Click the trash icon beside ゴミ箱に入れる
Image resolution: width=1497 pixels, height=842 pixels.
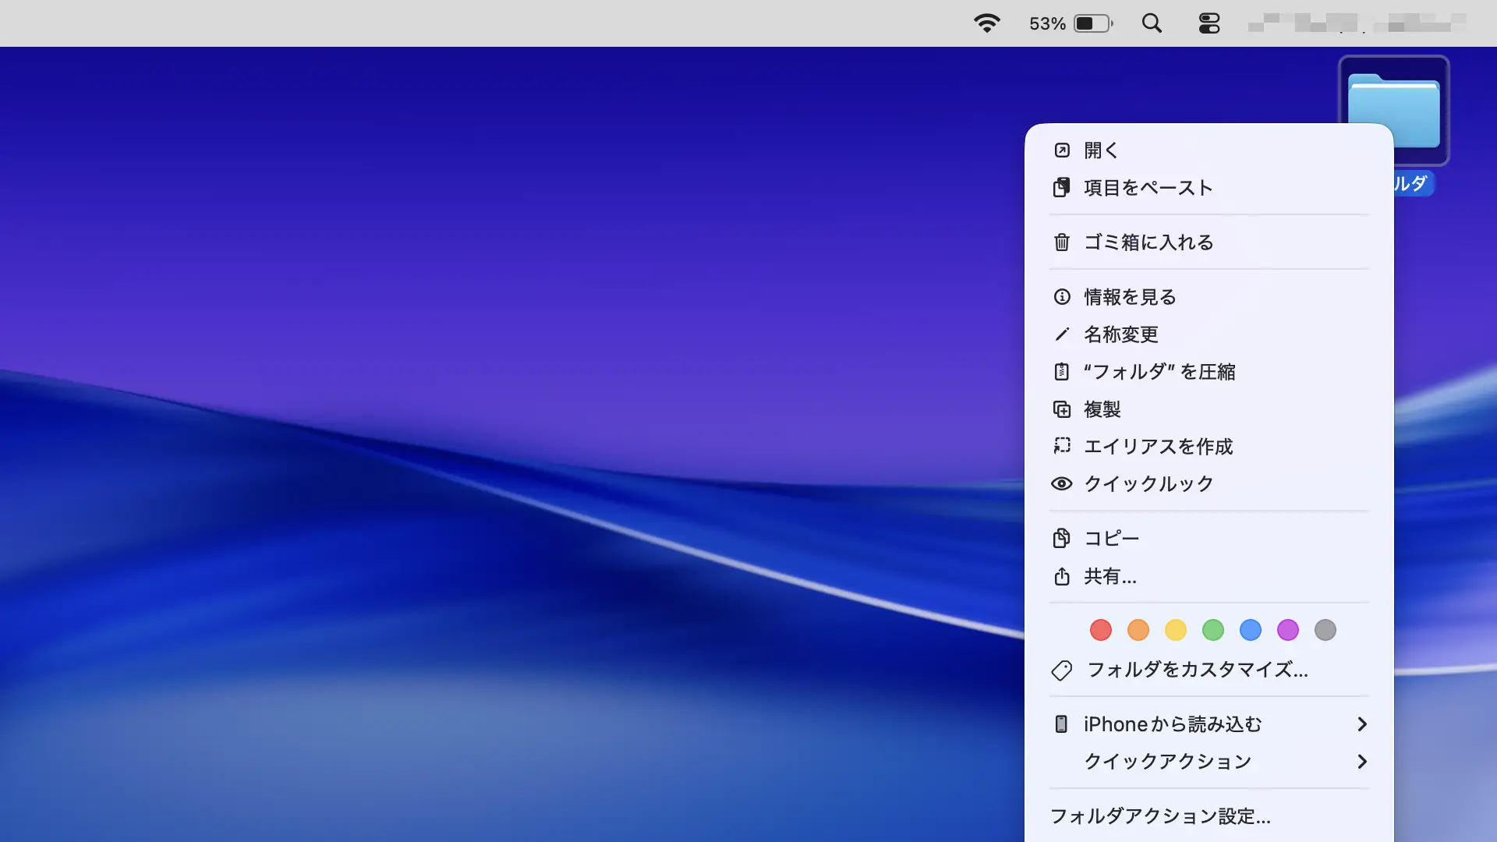click(1061, 242)
